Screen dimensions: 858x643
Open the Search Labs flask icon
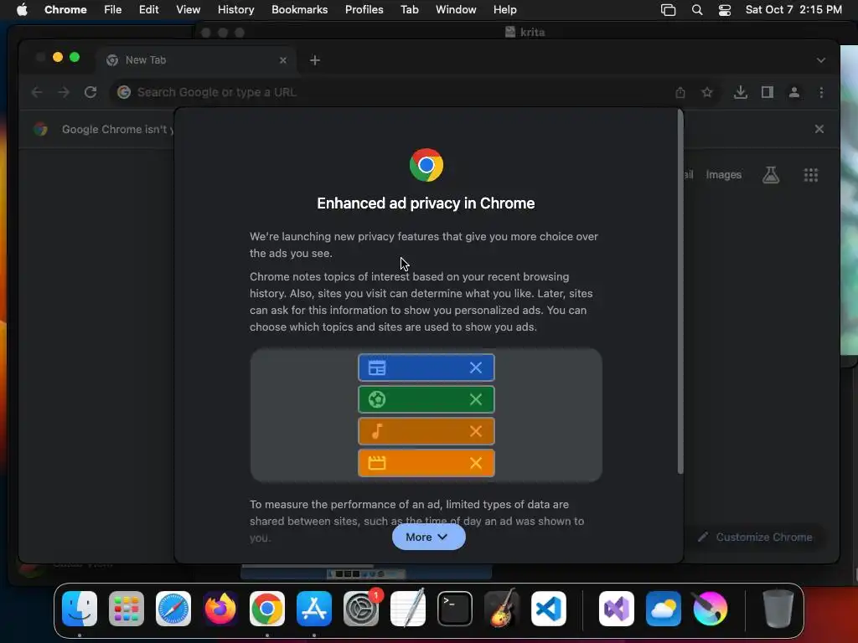(771, 175)
